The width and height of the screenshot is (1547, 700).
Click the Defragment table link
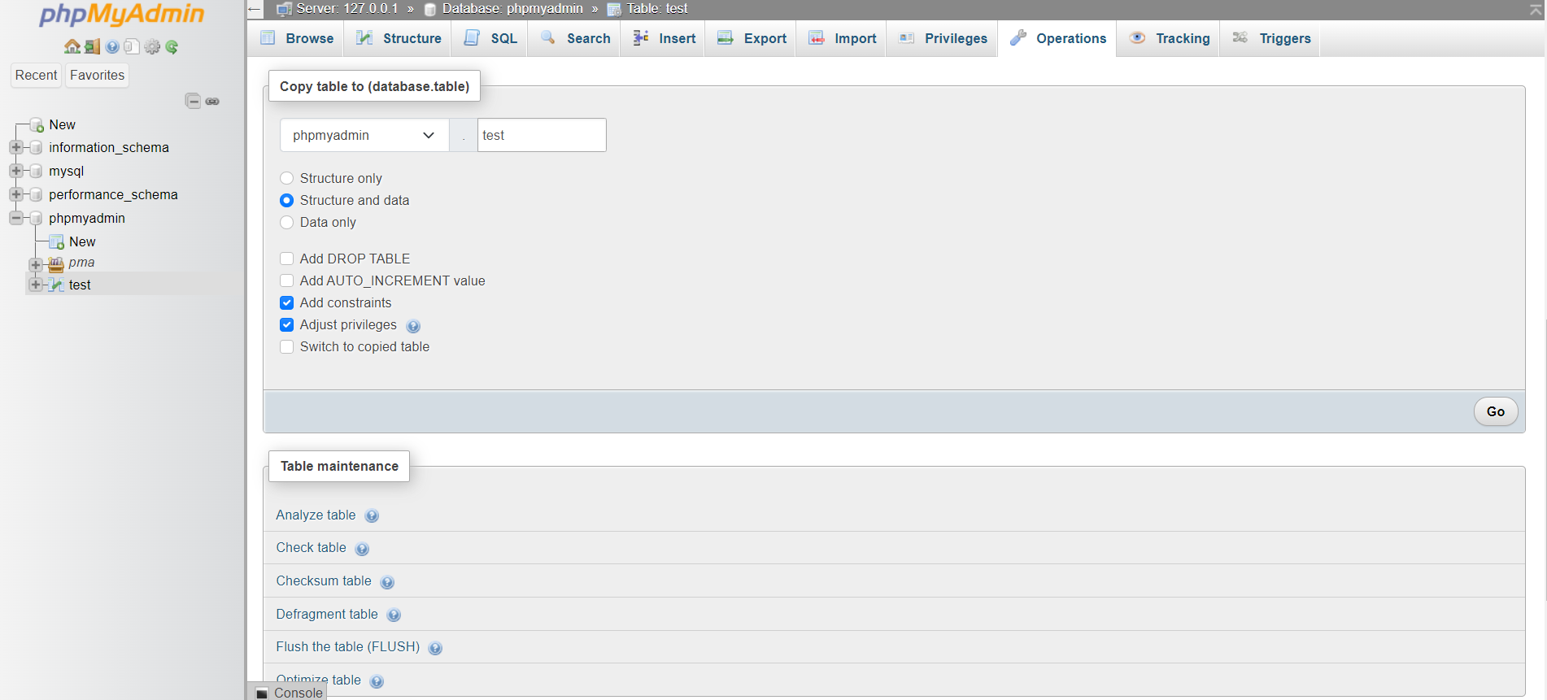(x=327, y=614)
